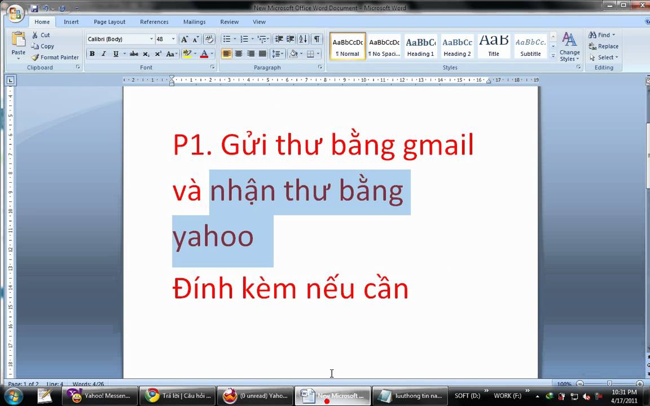The width and height of the screenshot is (650, 406).
Task: Clear formatting with eraser icon
Action: (209, 39)
